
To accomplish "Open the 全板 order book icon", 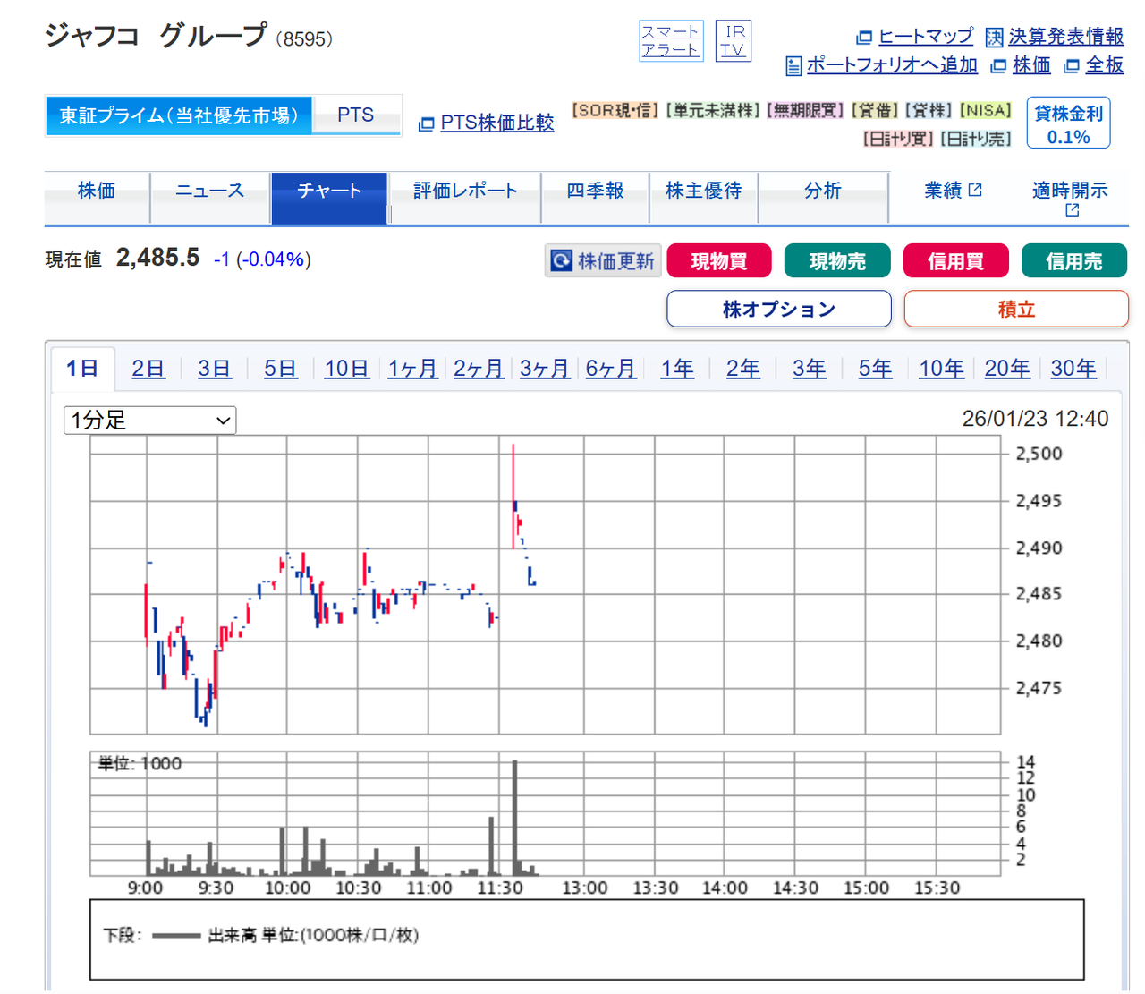I will (x=1072, y=65).
